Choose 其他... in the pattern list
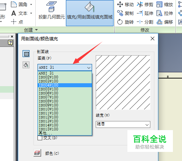This screenshot has height=161, width=182. pos(65,133)
